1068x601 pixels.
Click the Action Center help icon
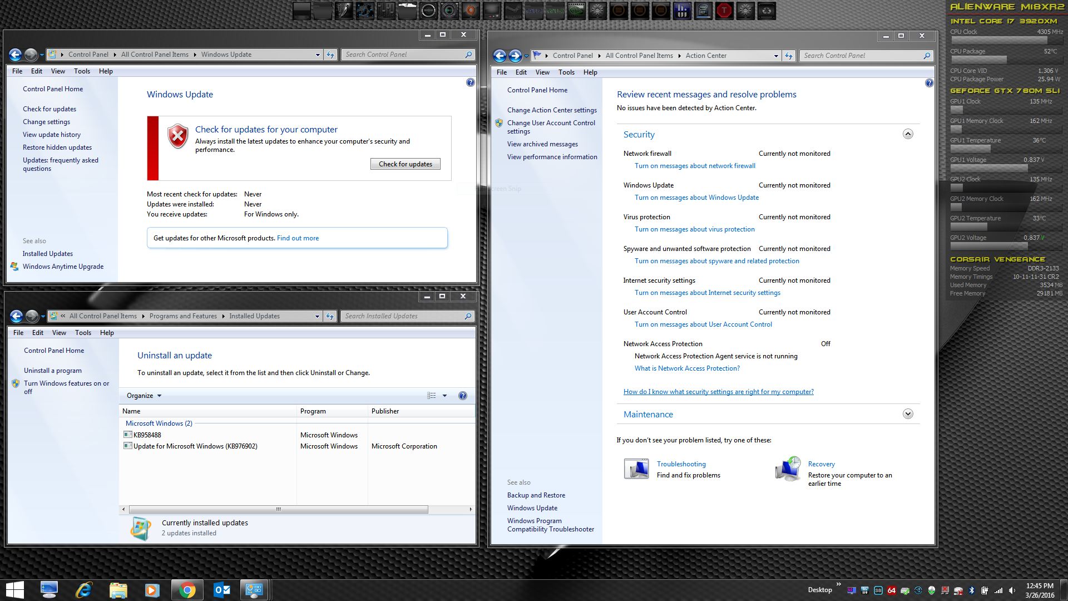click(x=929, y=83)
